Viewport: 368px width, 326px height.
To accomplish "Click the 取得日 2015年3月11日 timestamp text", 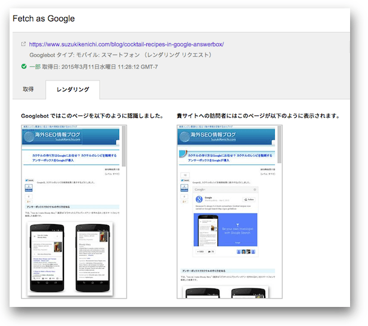I will pos(100,67).
